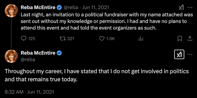
Task: Open more options on the fundraiser tweet
Action: pos(190,7)
